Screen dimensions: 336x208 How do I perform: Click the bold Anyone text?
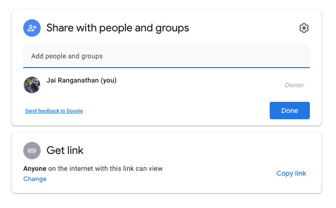click(x=35, y=168)
